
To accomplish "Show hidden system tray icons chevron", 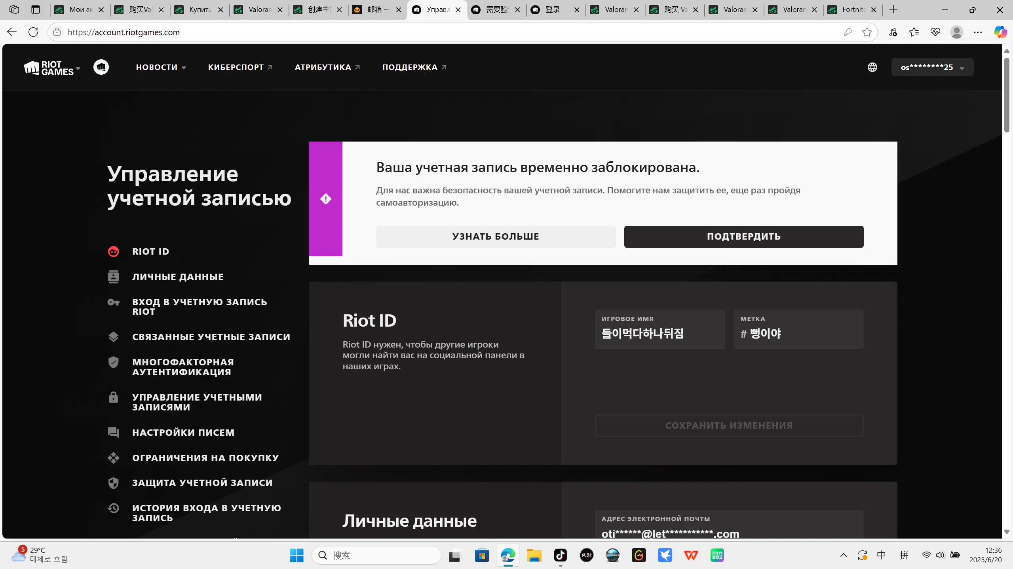I will tap(844, 556).
